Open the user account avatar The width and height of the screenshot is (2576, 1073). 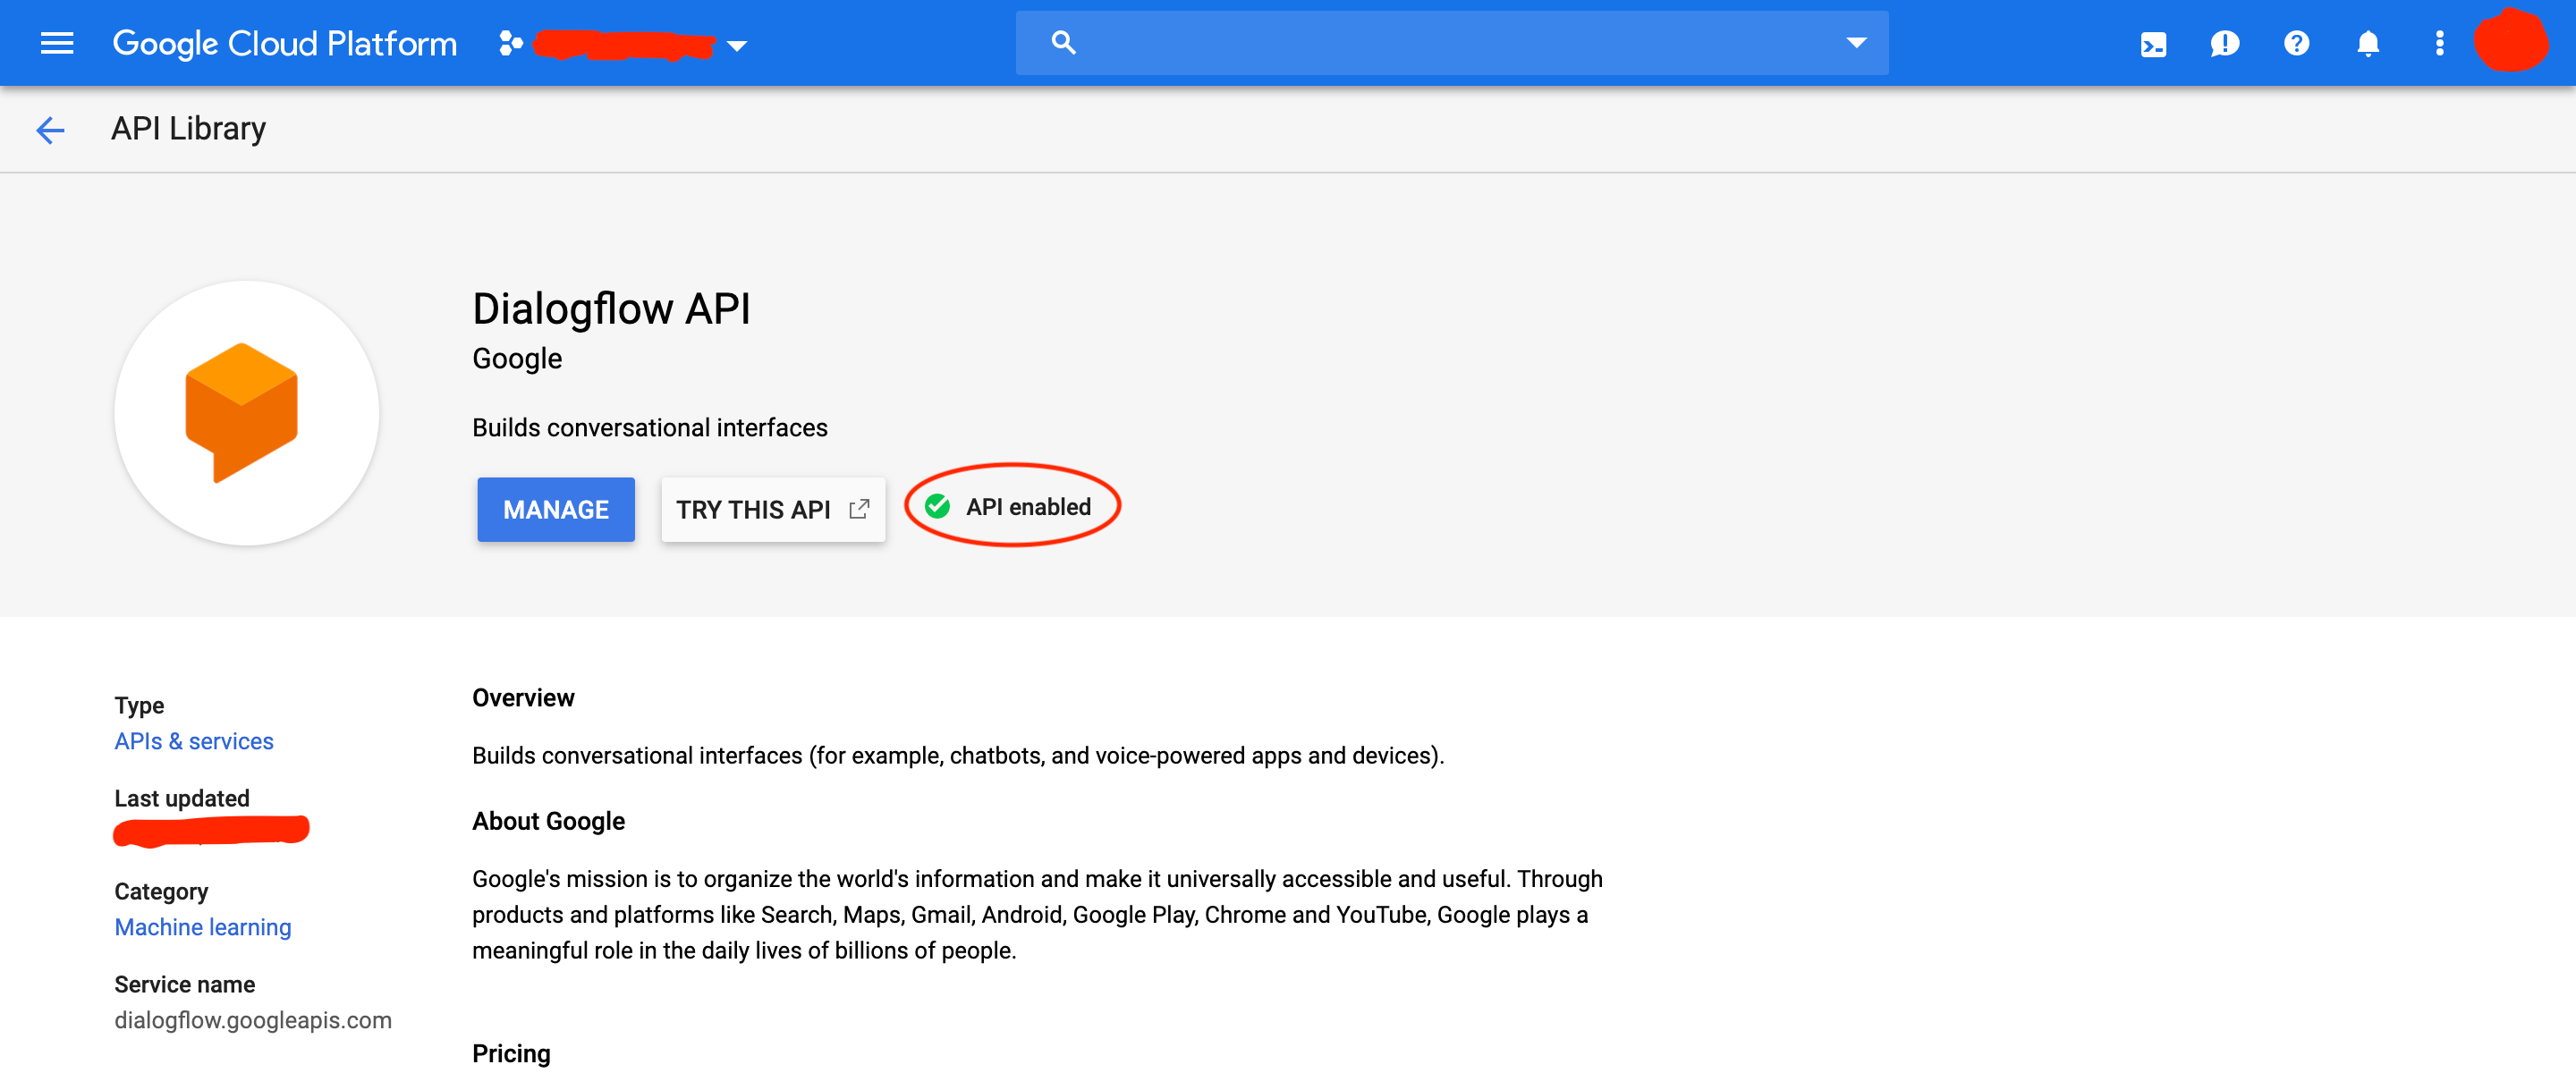(x=2510, y=42)
